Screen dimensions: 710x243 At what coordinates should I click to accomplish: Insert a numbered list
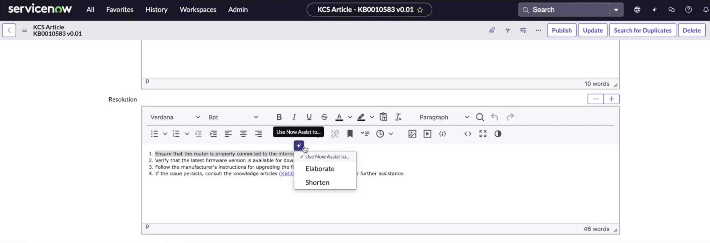[x=176, y=134]
